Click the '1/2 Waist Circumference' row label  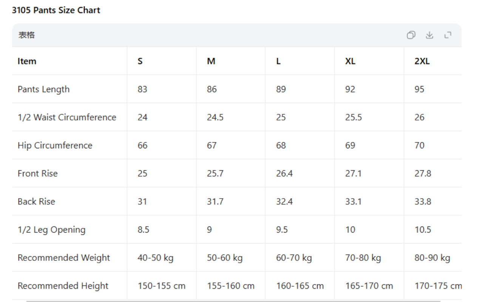[x=67, y=117]
